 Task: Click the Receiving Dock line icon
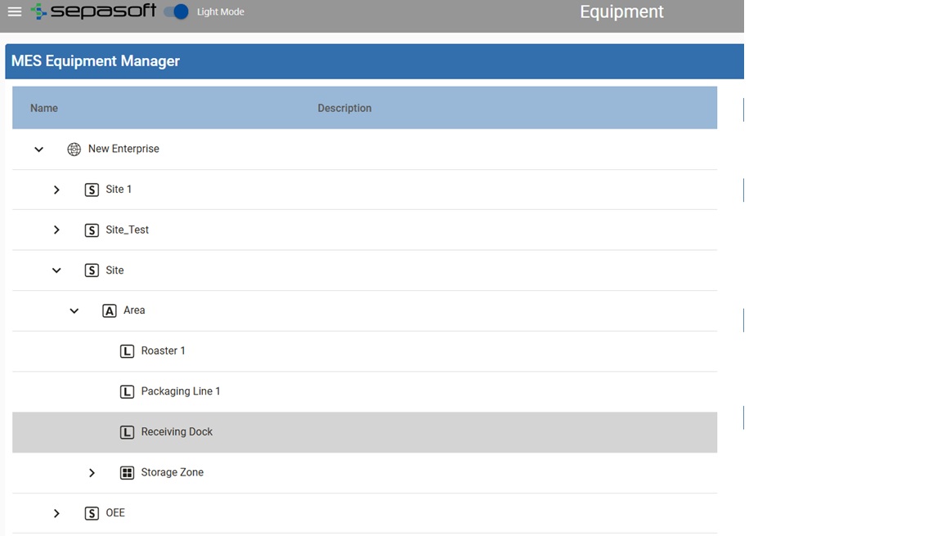click(x=127, y=432)
